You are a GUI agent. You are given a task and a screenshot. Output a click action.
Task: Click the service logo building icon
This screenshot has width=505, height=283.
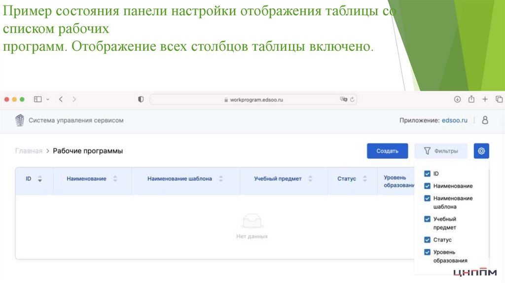[x=20, y=120]
